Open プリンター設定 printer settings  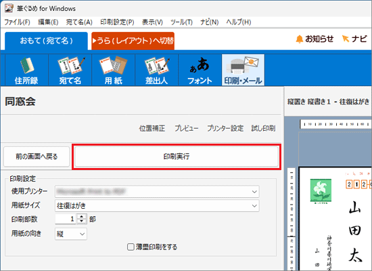225,129
